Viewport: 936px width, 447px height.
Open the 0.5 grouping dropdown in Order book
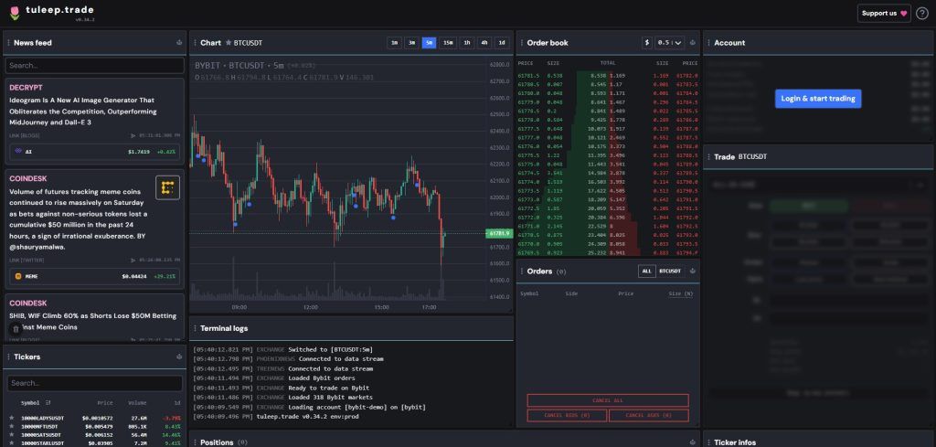(670, 43)
